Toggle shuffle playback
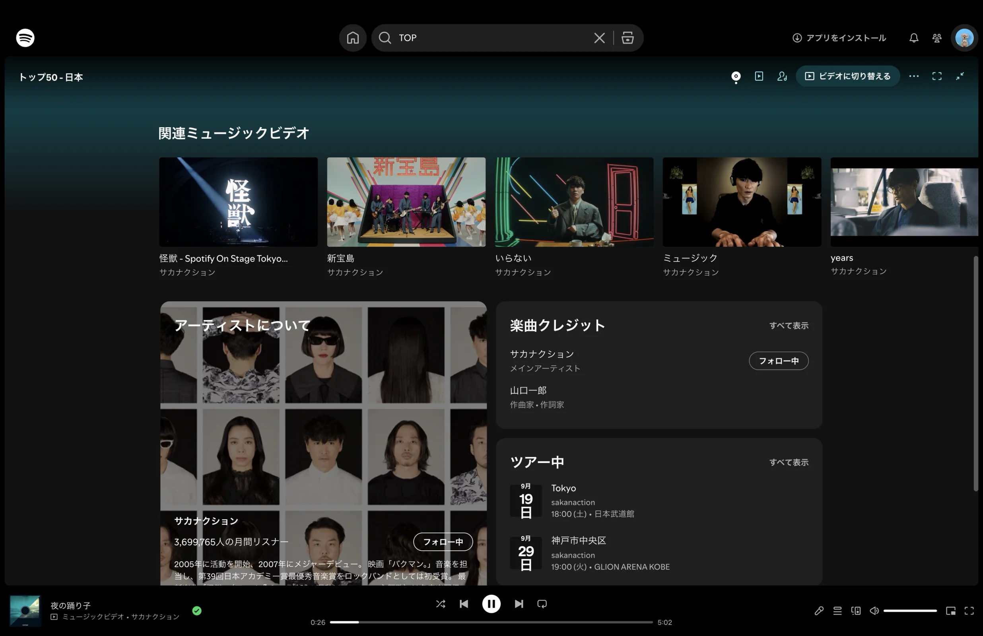983x636 pixels. point(440,604)
